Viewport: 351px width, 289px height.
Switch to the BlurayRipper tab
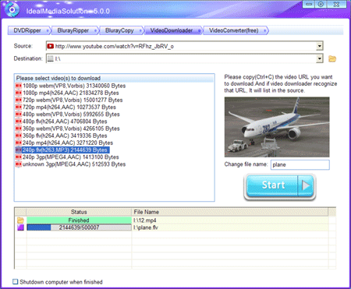75,30
